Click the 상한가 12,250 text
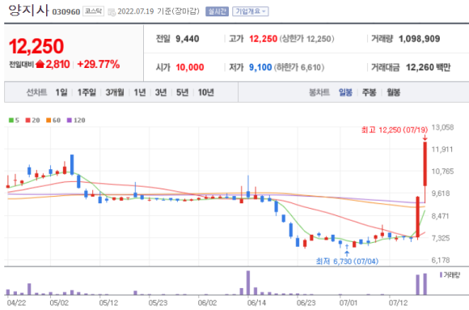Screen dimensions: 469x310 pyautogui.click(x=307, y=39)
